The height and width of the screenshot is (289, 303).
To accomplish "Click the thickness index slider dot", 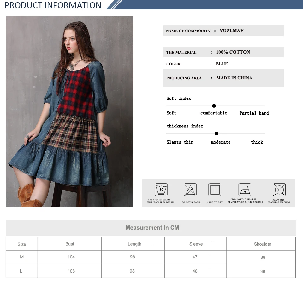I will [x=217, y=133].
